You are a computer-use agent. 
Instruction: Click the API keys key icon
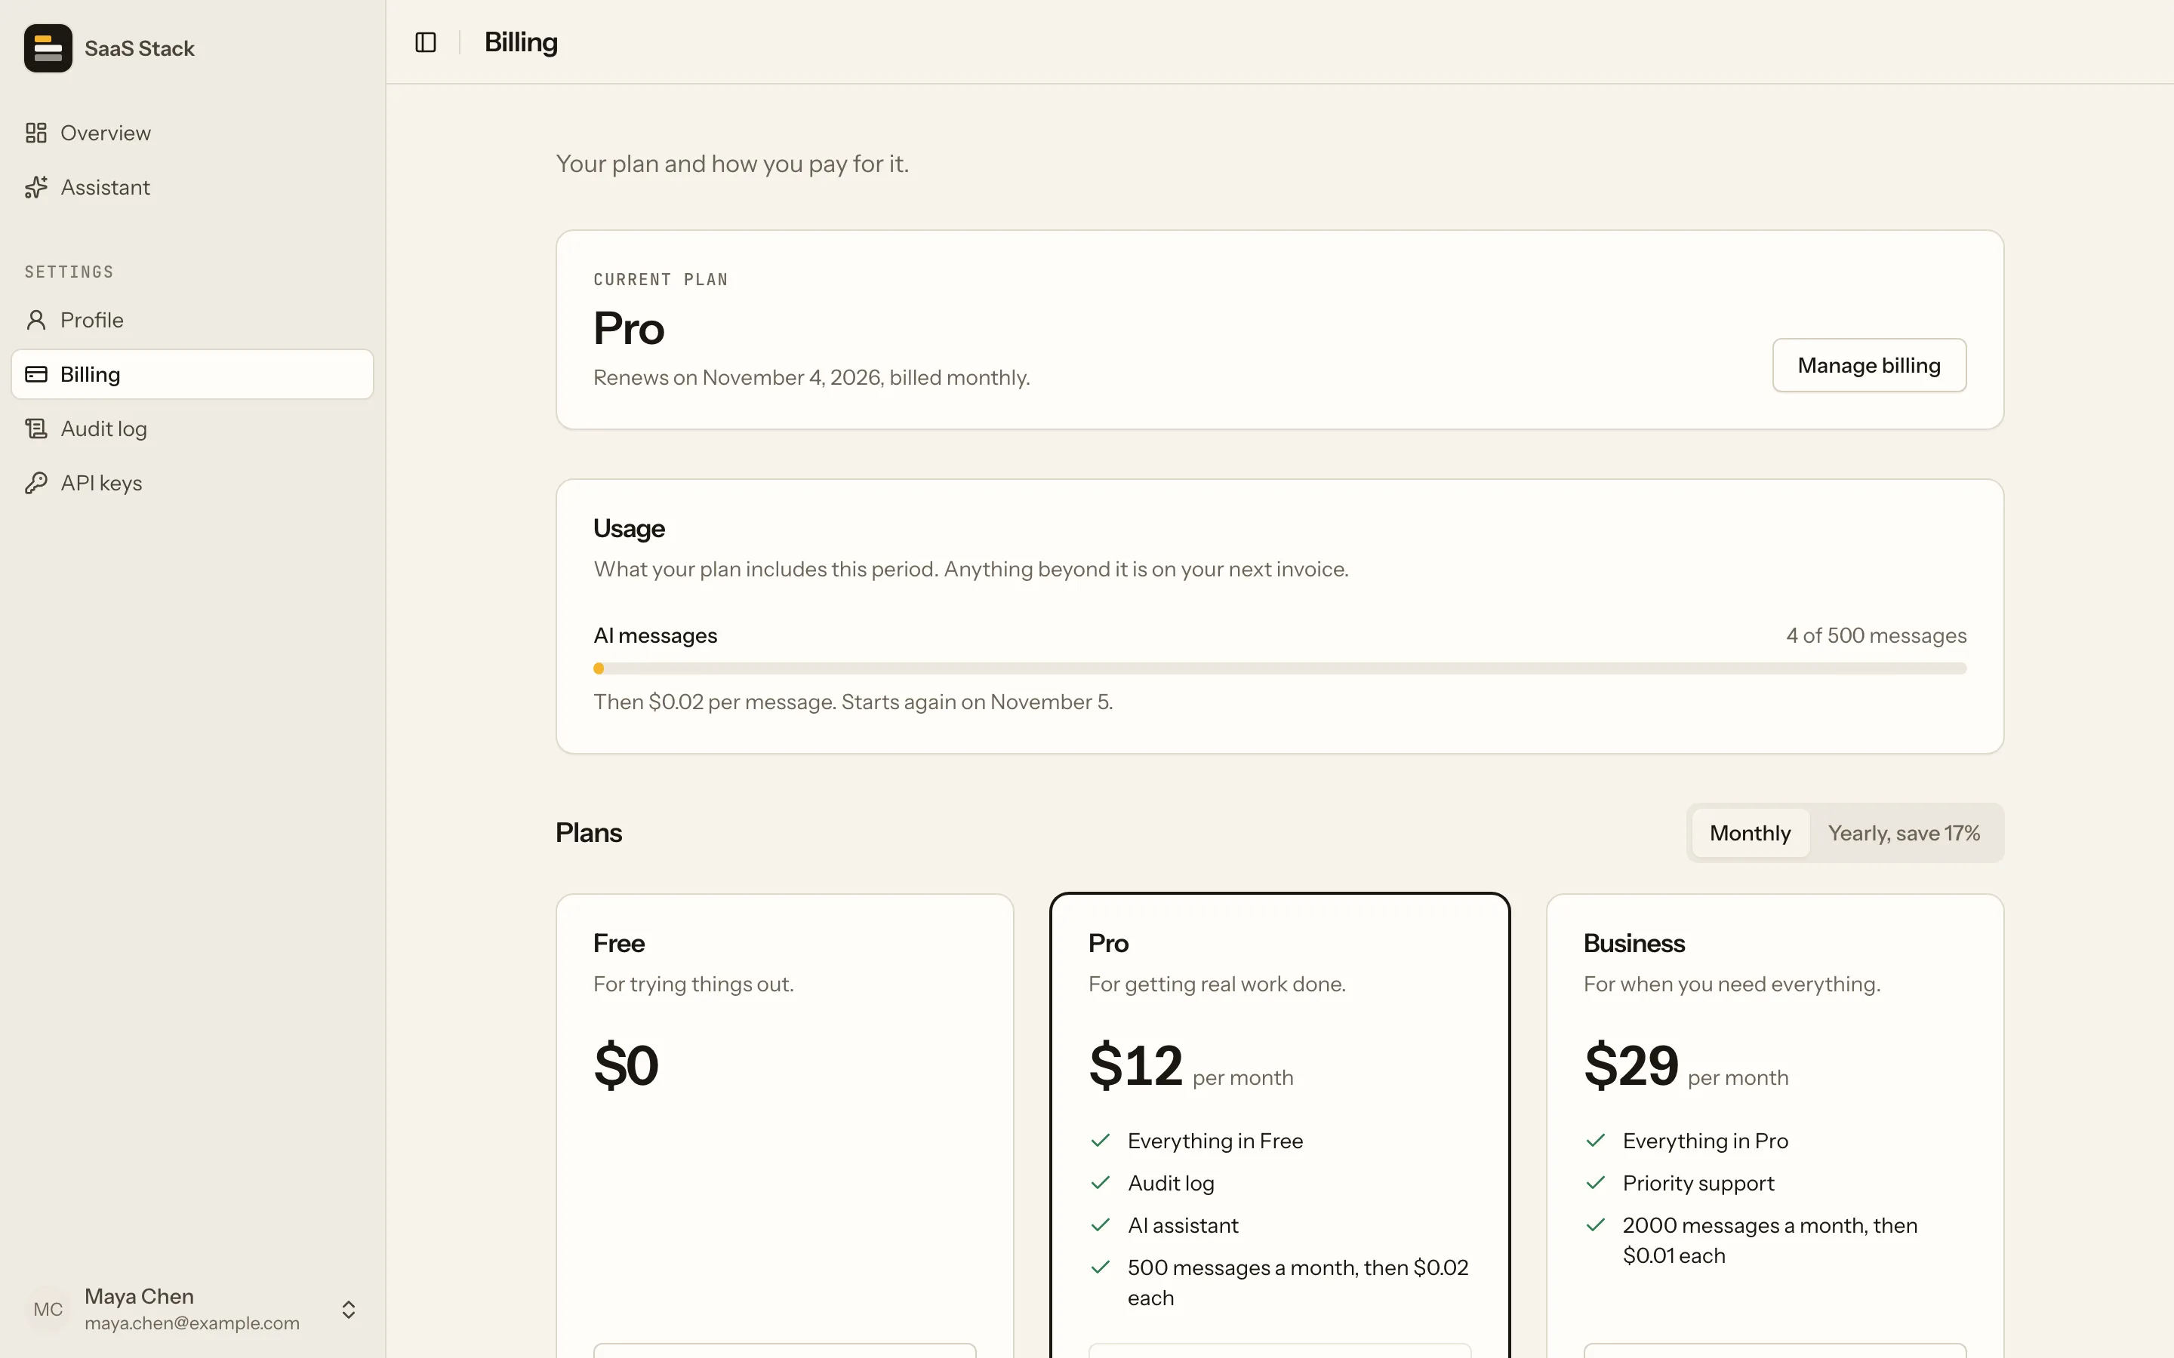(36, 483)
